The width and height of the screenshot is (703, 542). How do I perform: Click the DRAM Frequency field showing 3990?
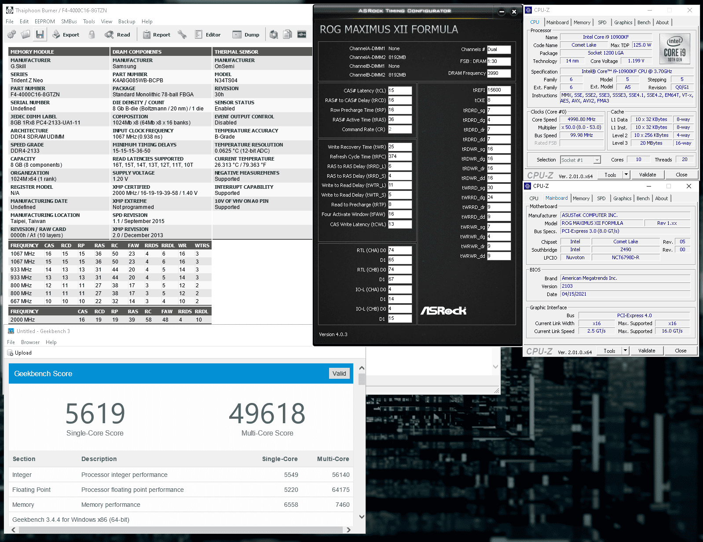[499, 73]
